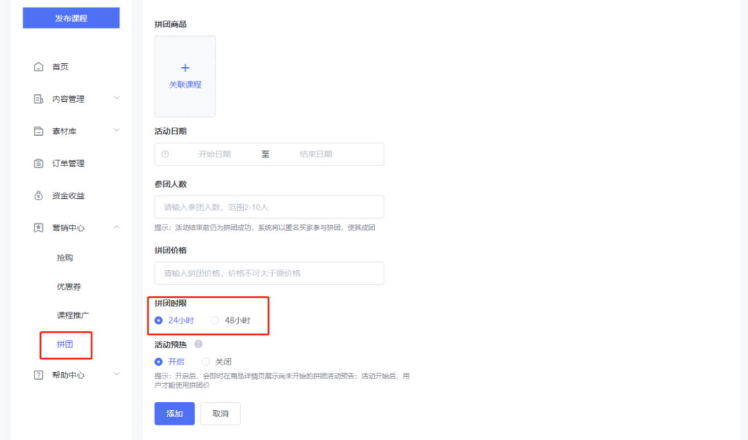Select the 营销中心 star icon
Viewport: 748px width, 440px height.
point(39,228)
